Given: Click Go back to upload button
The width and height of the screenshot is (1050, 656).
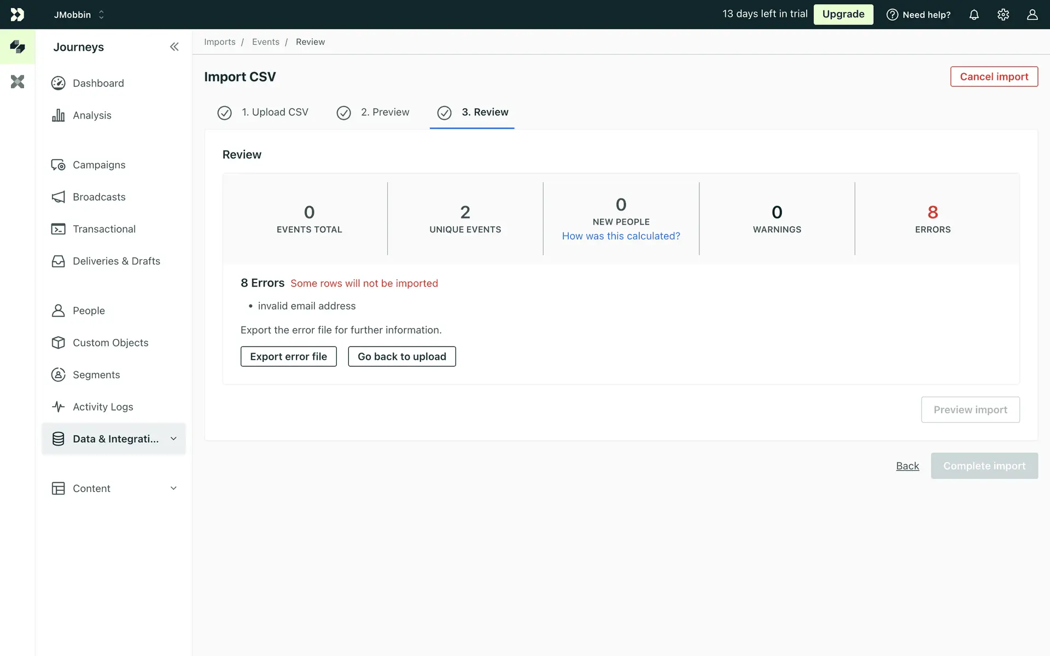Looking at the screenshot, I should point(401,356).
